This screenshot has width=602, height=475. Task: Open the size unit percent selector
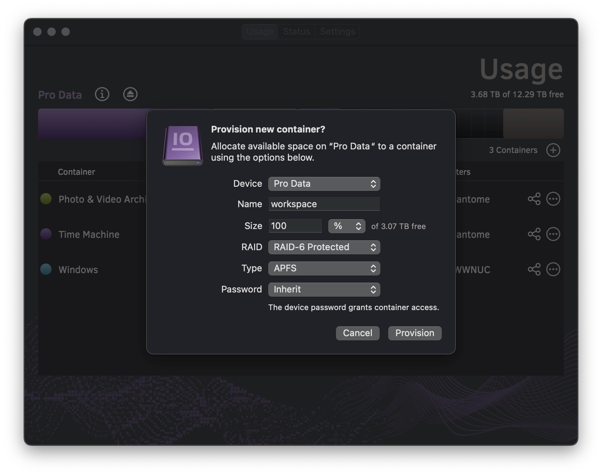347,226
